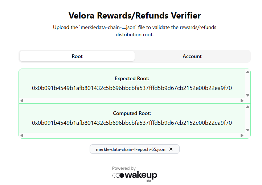The height and width of the screenshot is (185, 262).
Task: Click the Computed Root hash value
Action: 132,123
